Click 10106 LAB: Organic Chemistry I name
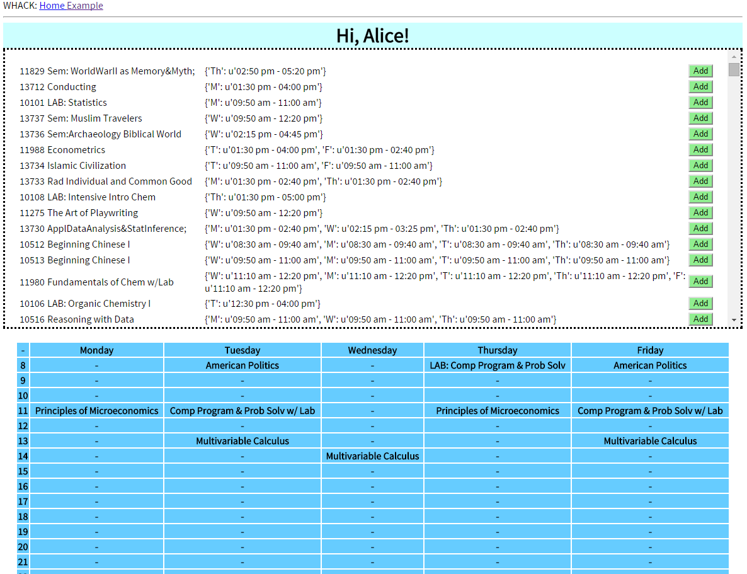747x574 pixels. [85, 303]
